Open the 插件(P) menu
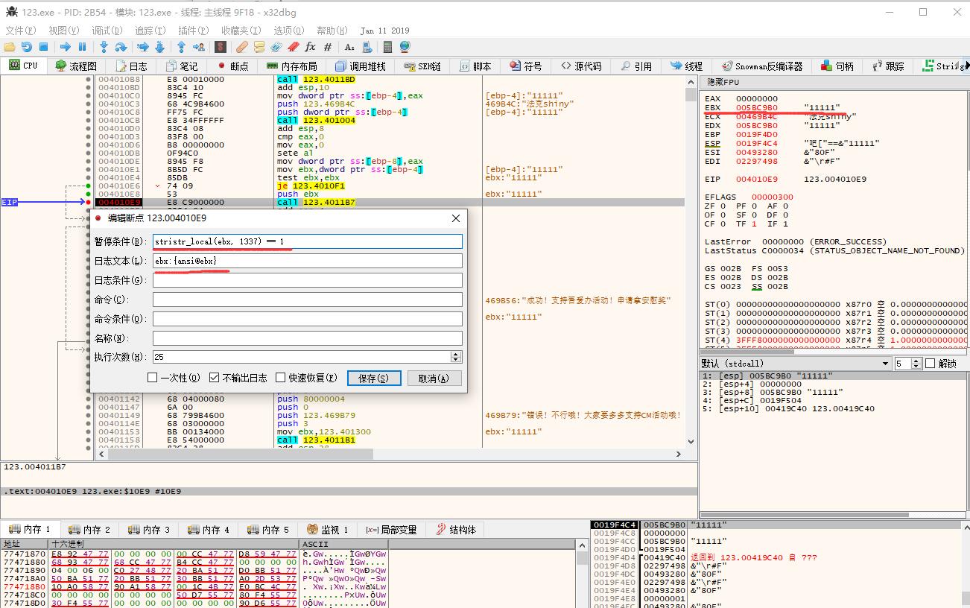The width and height of the screenshot is (970, 608). click(x=193, y=31)
